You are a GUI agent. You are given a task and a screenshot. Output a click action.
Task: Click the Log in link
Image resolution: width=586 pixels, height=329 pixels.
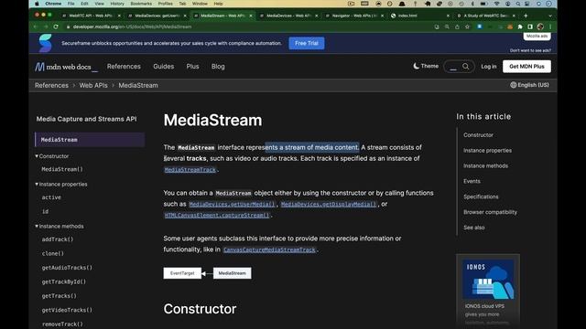[x=488, y=67]
